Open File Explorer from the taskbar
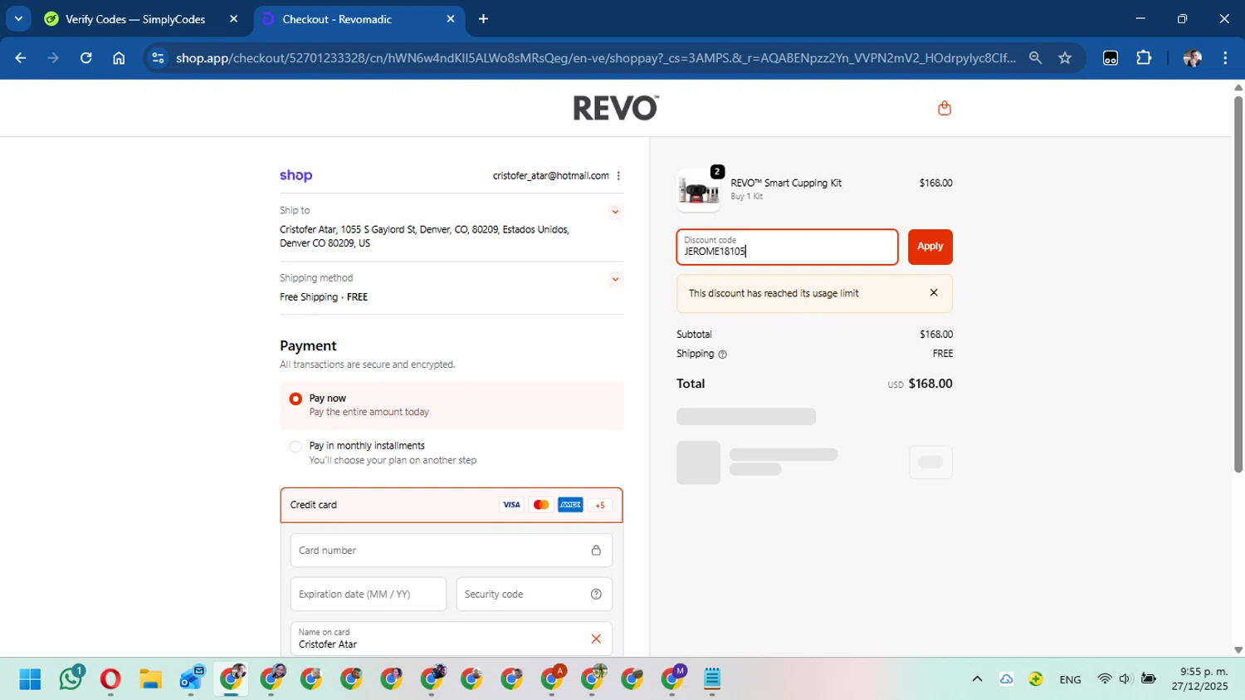Screen dimensions: 1245x700 point(150,679)
